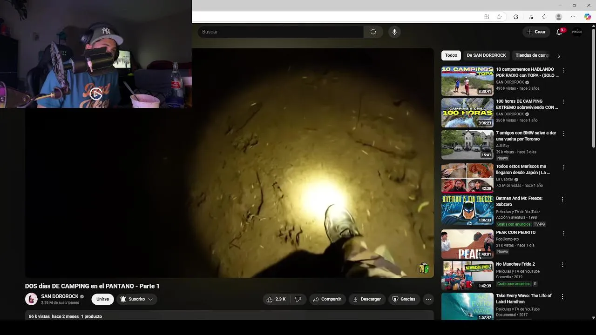Focus the Buscar search field
Screen dimensions: 596x335
(281, 32)
